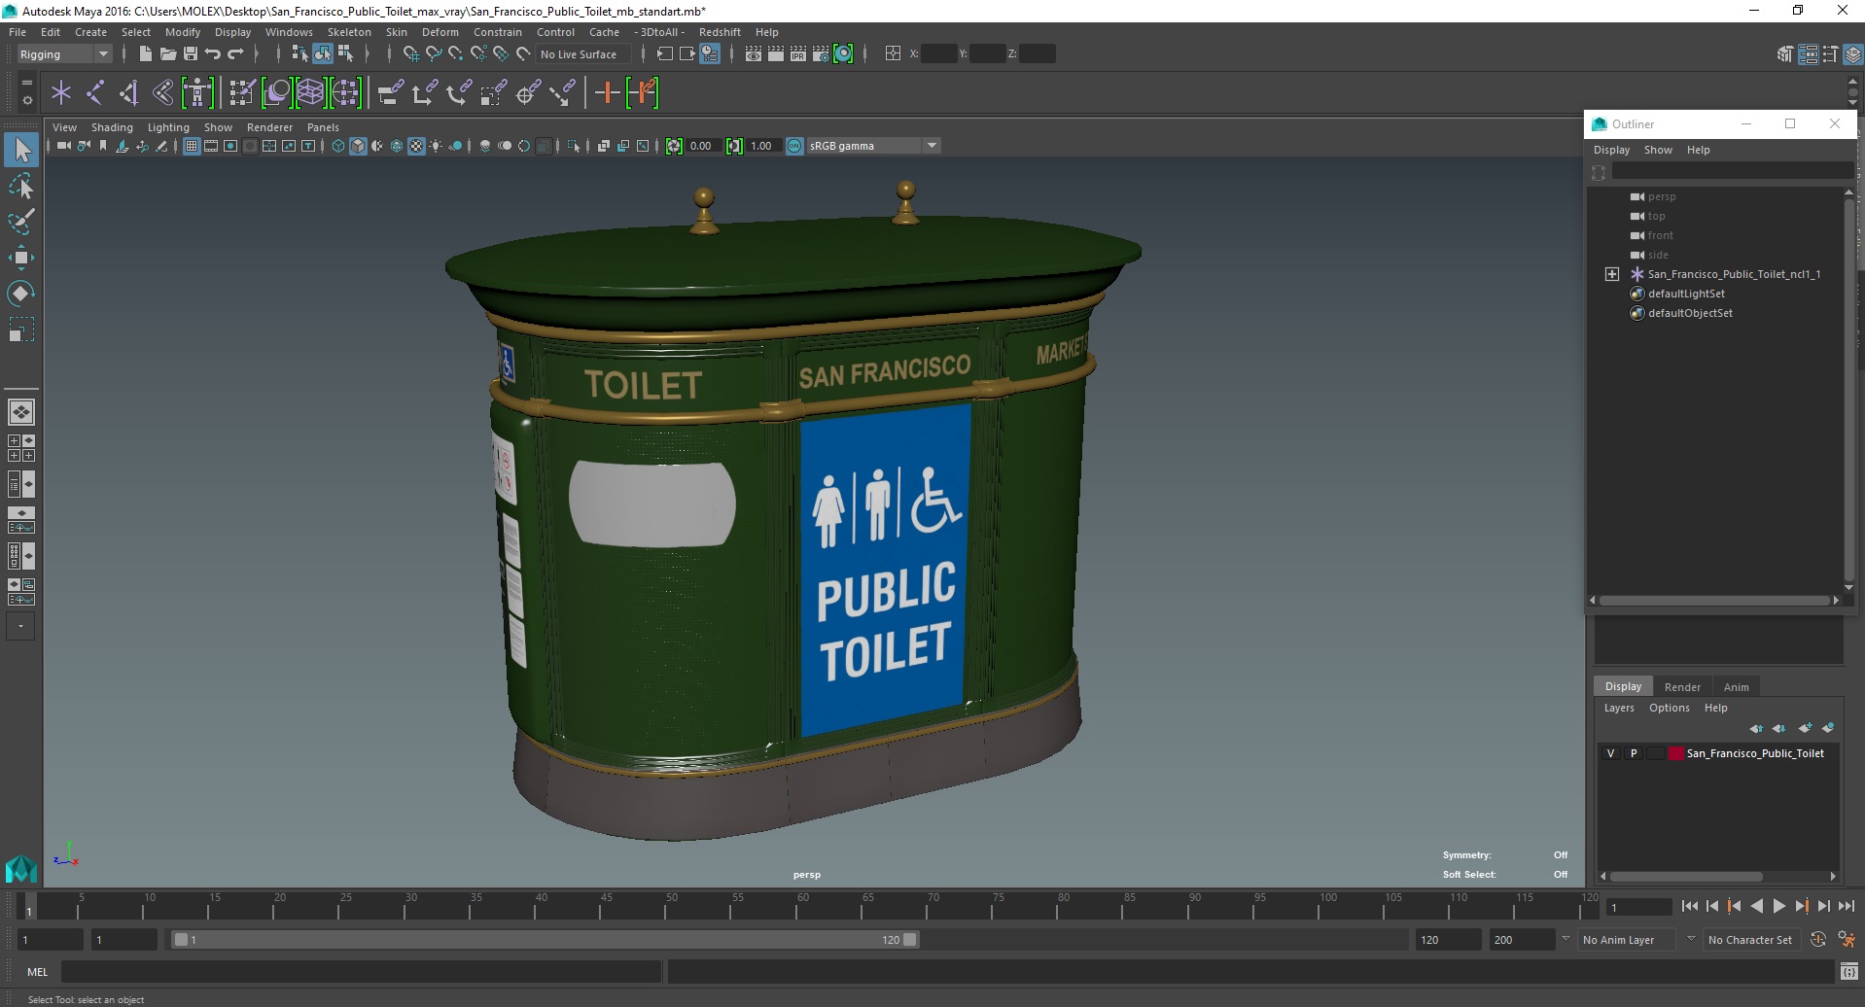Open the Skeleton menu
This screenshot has width=1865, height=1007.
349,32
